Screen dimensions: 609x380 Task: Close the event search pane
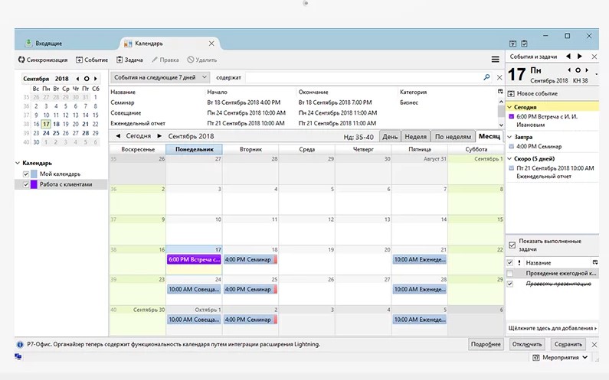point(499,77)
